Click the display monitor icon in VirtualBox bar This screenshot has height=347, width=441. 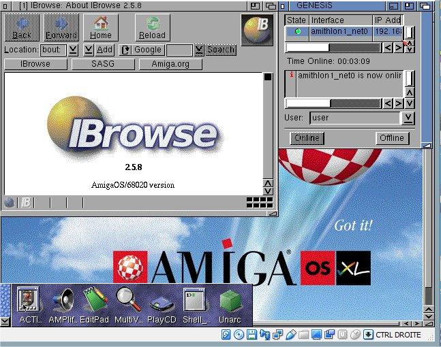[x=317, y=335]
